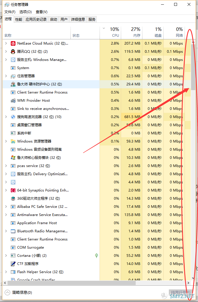
Task: Select the Client Server Runtime Process 1.6 MB row
Action: tap(97, 92)
